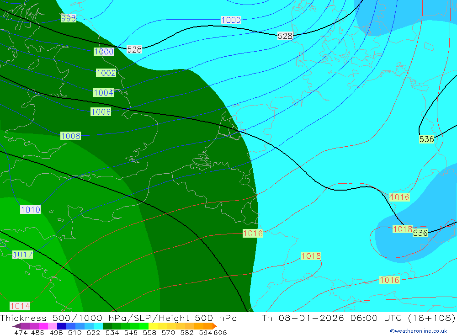Click the 536 label beside the 1018 label

tap(420, 233)
